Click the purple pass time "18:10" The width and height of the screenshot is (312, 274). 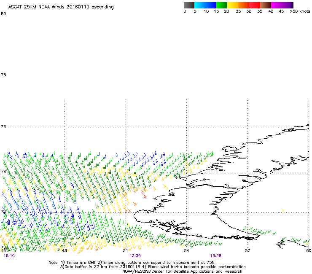point(9,256)
